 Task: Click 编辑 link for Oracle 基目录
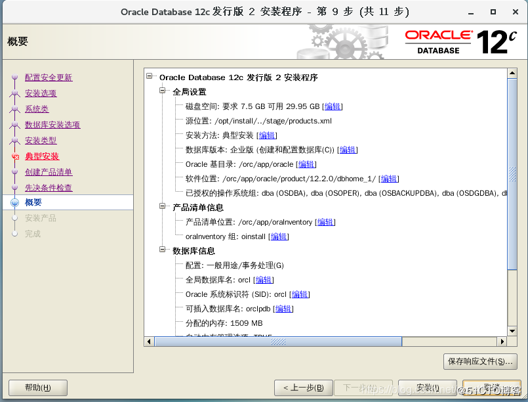(x=306, y=164)
